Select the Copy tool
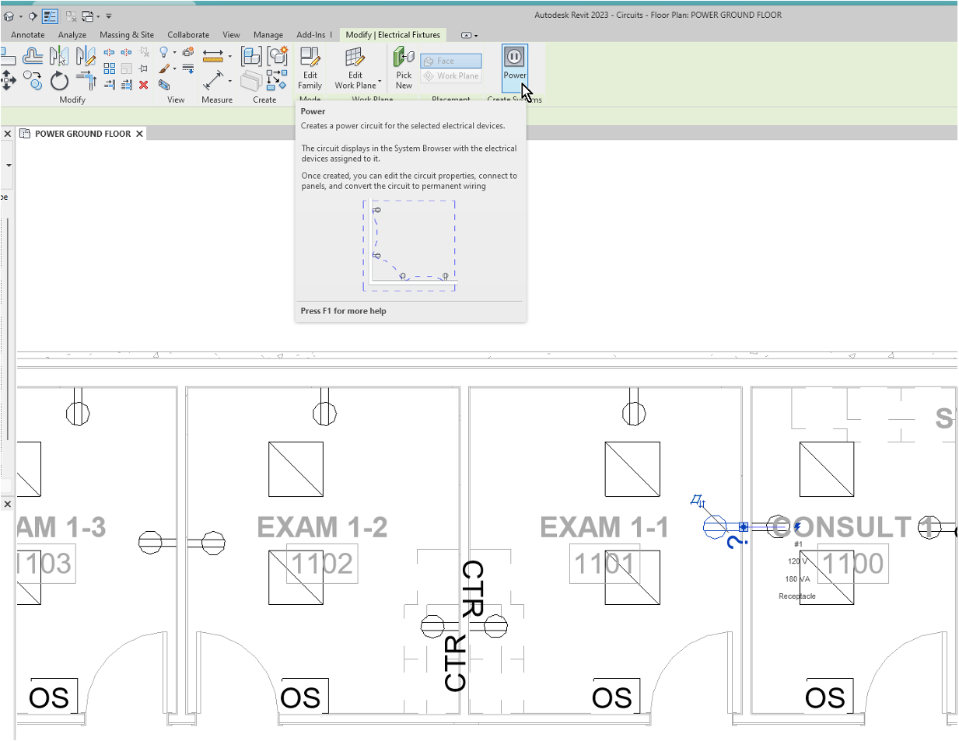This screenshot has height=741, width=959. click(33, 81)
